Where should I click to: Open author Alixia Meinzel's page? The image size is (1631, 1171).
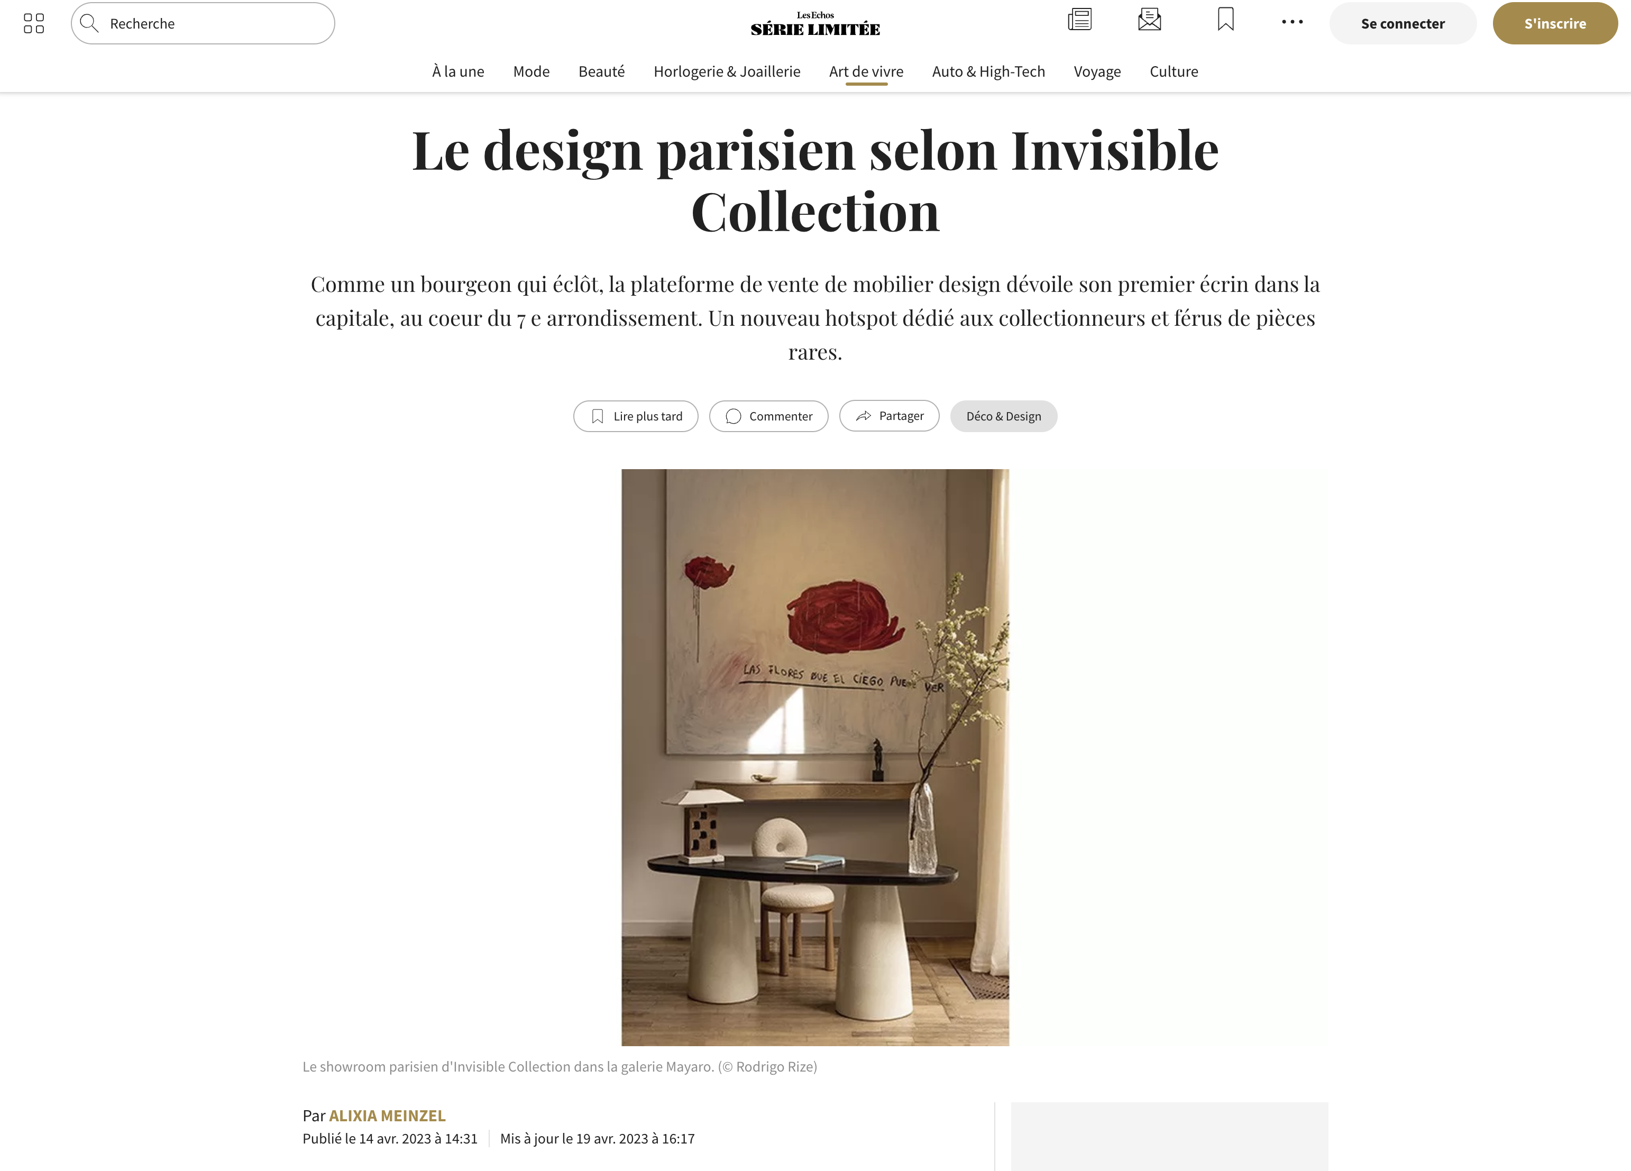387,1115
